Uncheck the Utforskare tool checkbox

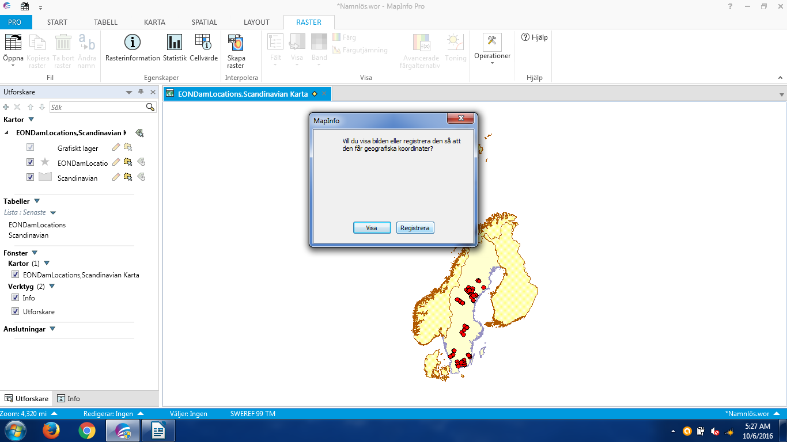(16, 311)
